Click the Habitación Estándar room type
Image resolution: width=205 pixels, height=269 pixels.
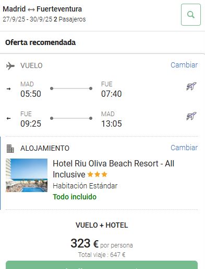[85, 186]
